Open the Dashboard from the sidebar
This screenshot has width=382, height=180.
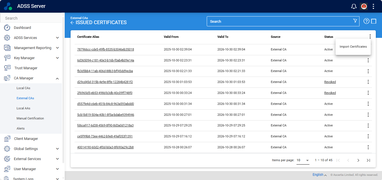23,28
